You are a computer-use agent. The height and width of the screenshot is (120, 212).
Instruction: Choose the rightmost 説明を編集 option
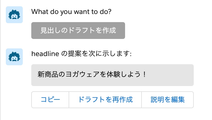(167, 100)
